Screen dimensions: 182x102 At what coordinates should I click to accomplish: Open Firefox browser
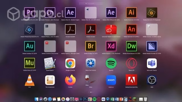coord(70,80)
